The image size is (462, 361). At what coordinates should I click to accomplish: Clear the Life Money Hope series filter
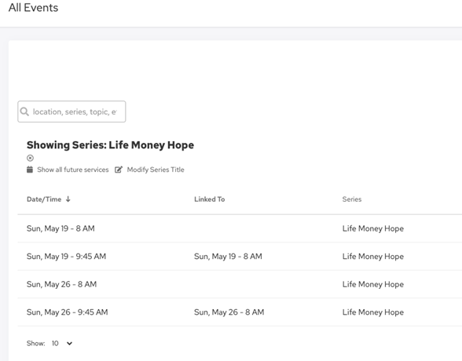pyautogui.click(x=30, y=158)
